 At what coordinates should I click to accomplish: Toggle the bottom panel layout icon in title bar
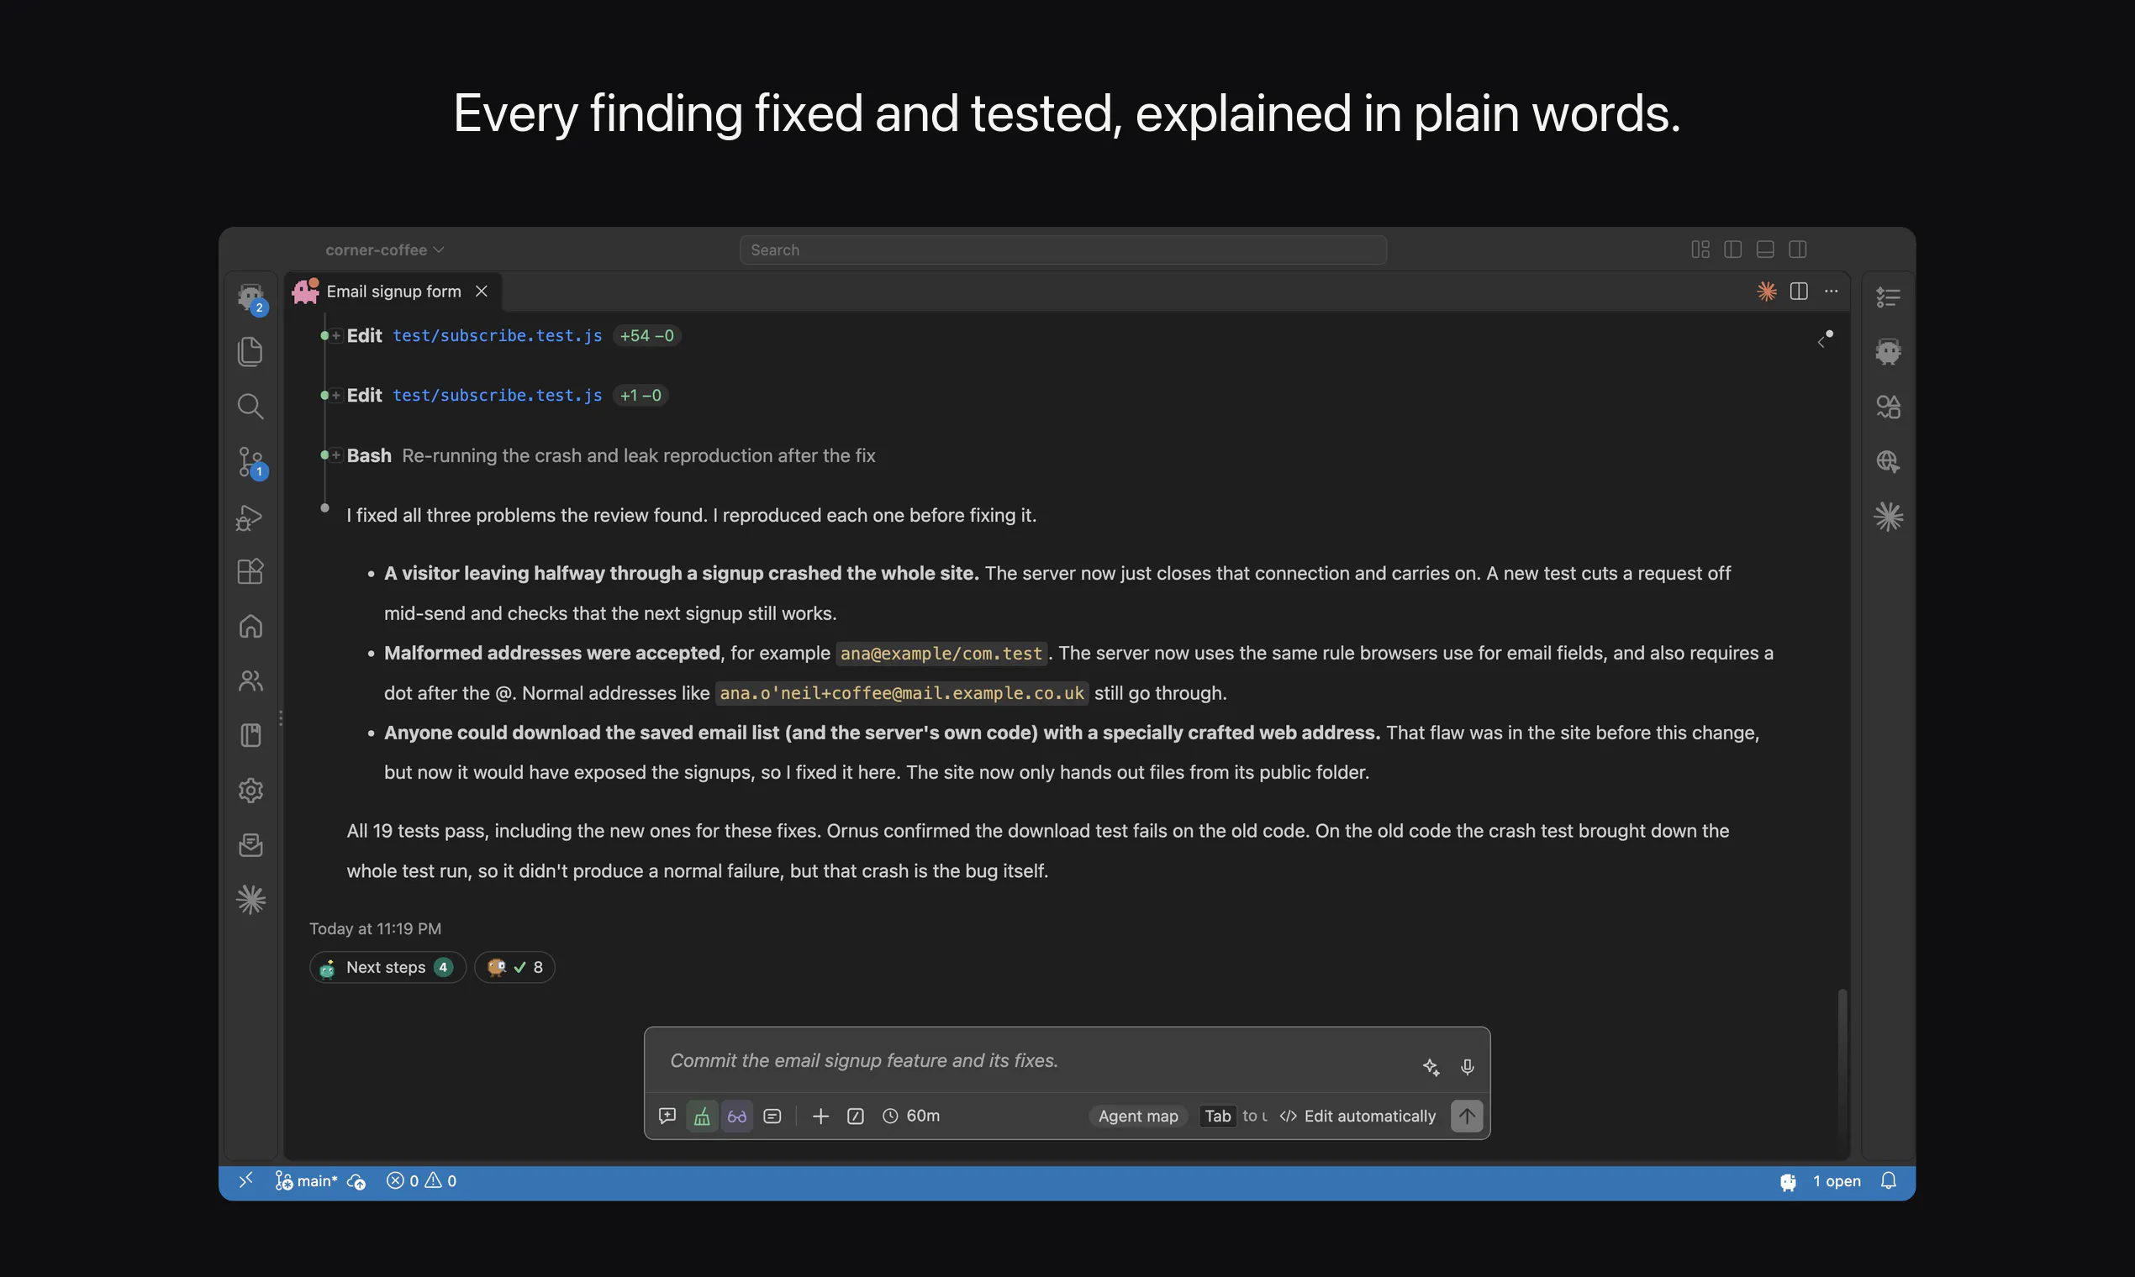click(x=1765, y=250)
